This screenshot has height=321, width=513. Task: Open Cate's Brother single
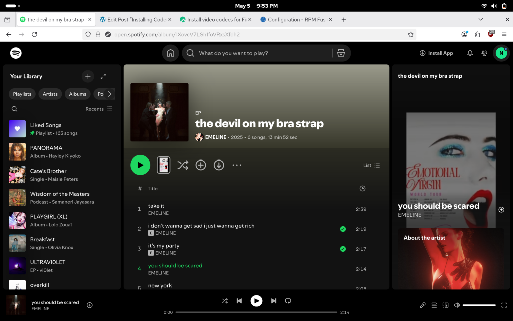click(62, 175)
